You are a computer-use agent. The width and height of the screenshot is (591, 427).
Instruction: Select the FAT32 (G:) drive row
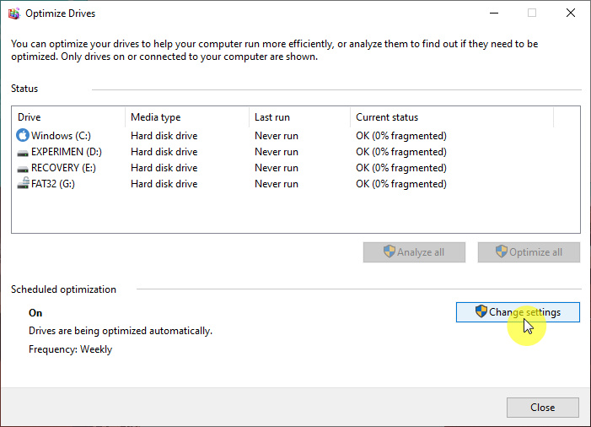click(295, 184)
